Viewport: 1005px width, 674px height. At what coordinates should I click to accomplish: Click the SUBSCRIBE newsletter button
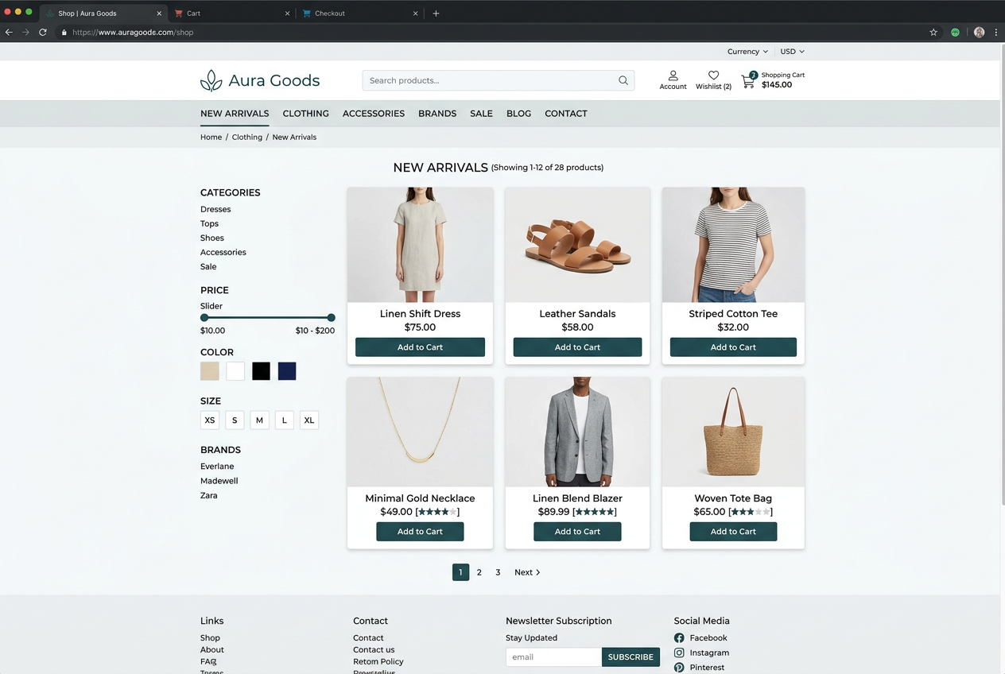[631, 657]
